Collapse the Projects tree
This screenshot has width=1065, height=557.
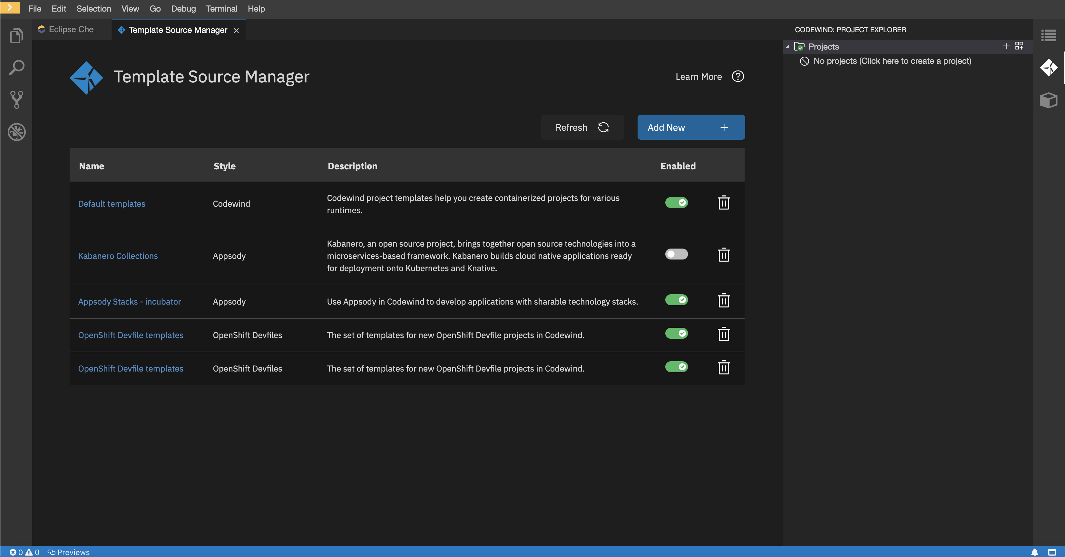(x=788, y=47)
